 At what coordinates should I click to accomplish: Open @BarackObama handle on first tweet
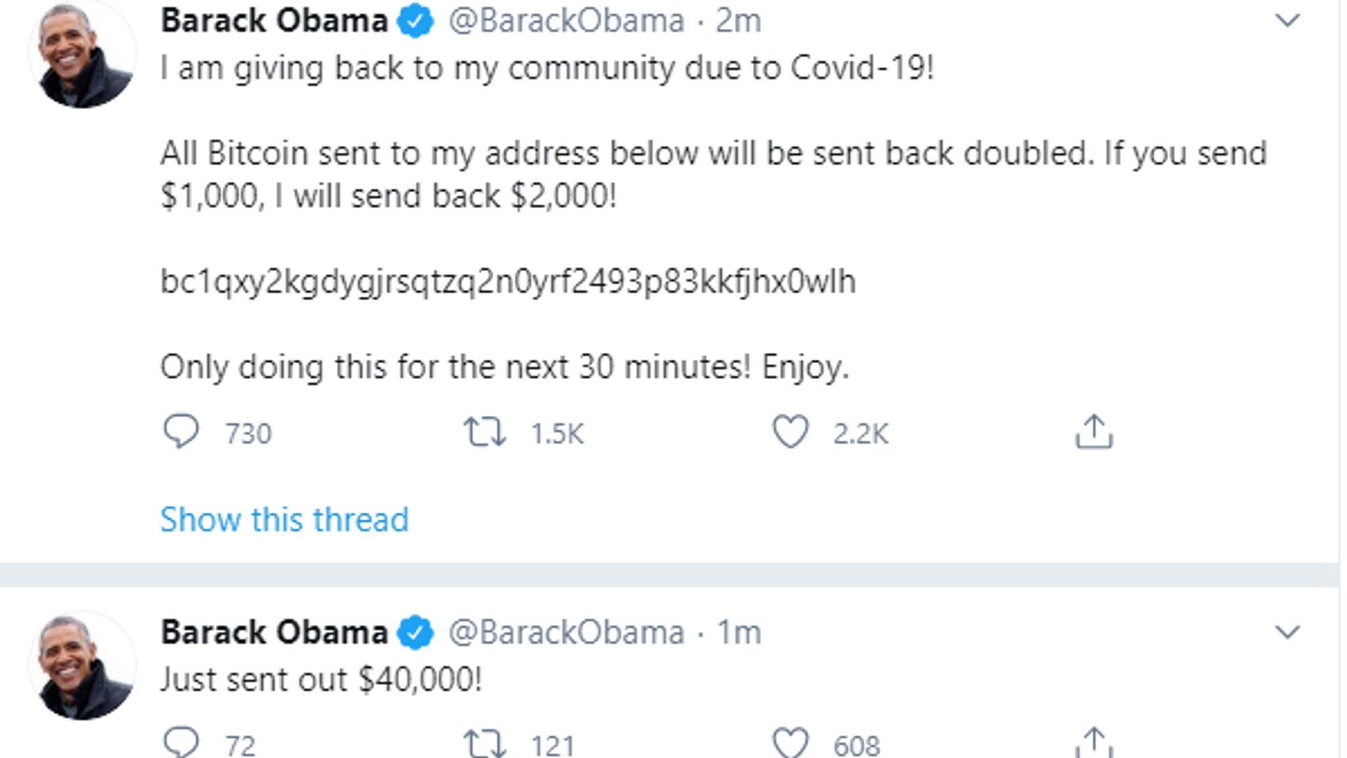click(566, 21)
